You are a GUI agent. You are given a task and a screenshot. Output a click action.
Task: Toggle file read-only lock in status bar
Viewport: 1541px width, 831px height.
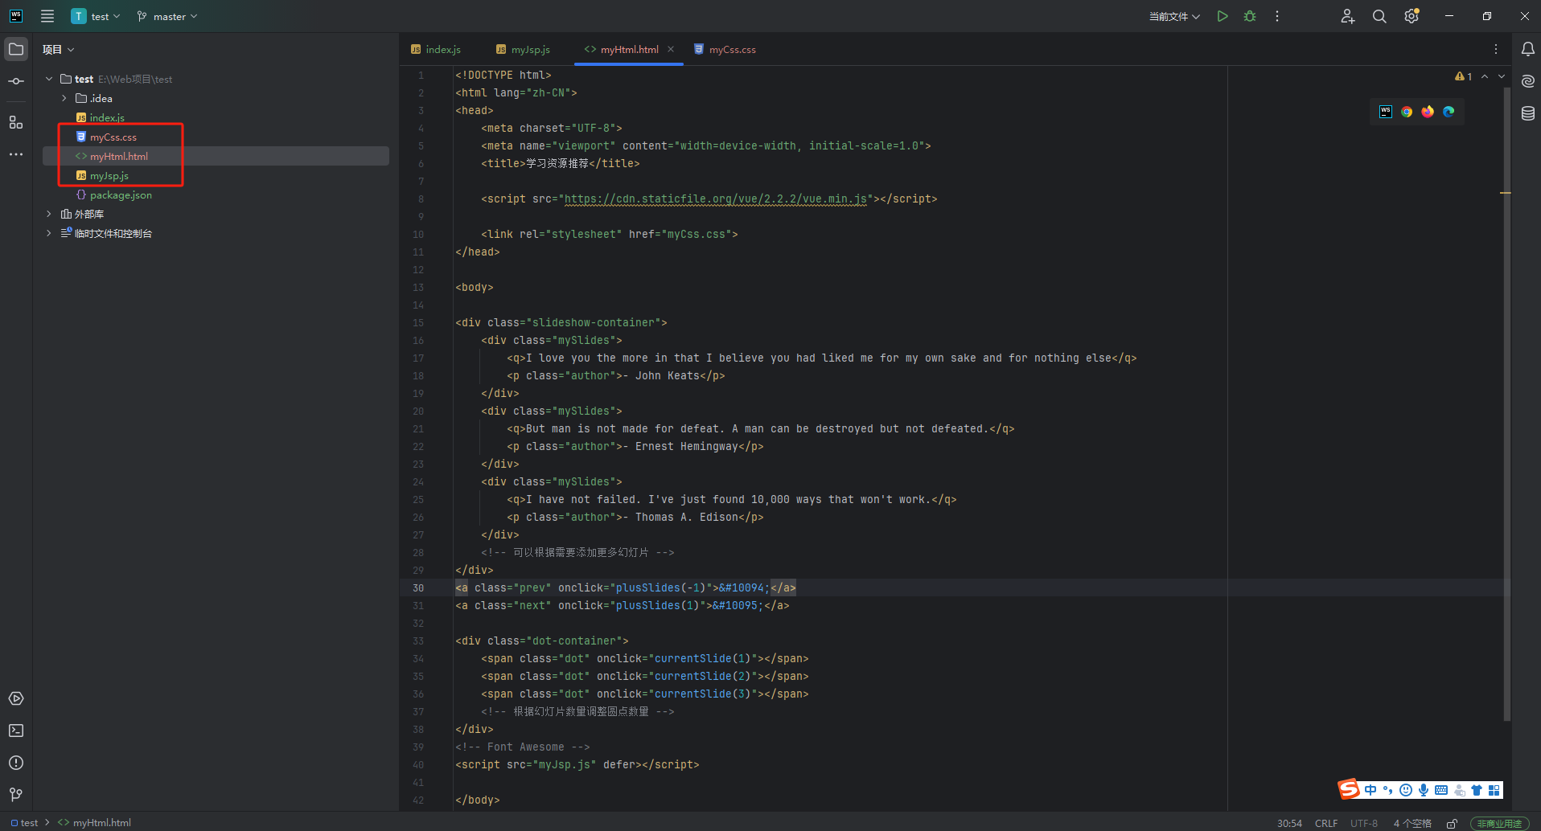coord(1452,823)
